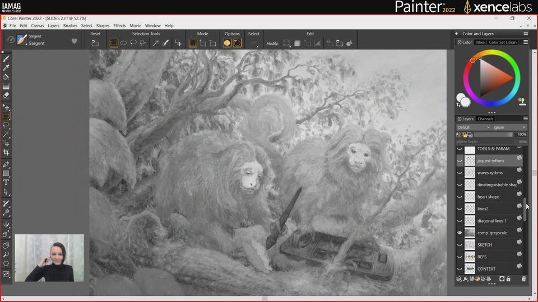Switch to the Channels tab
This screenshot has width=538, height=302.
coord(485,119)
